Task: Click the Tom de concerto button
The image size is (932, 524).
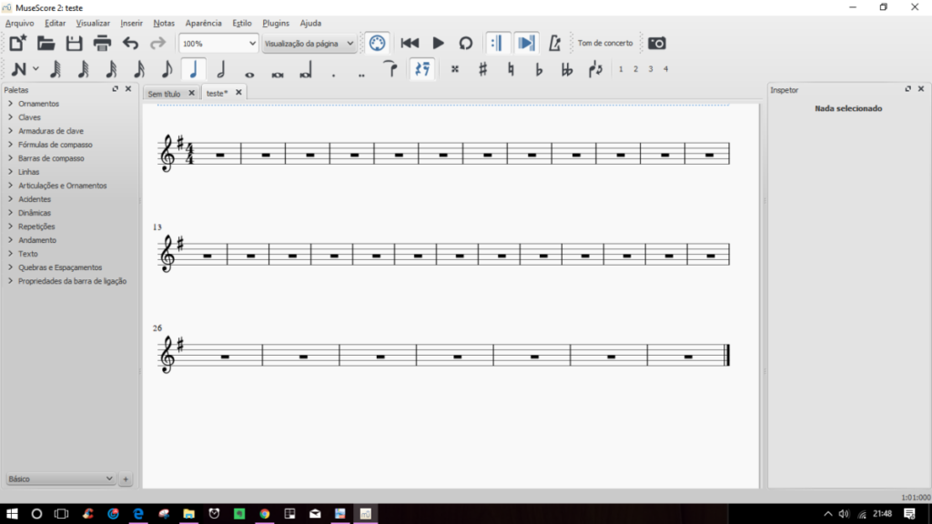Action: pos(604,43)
